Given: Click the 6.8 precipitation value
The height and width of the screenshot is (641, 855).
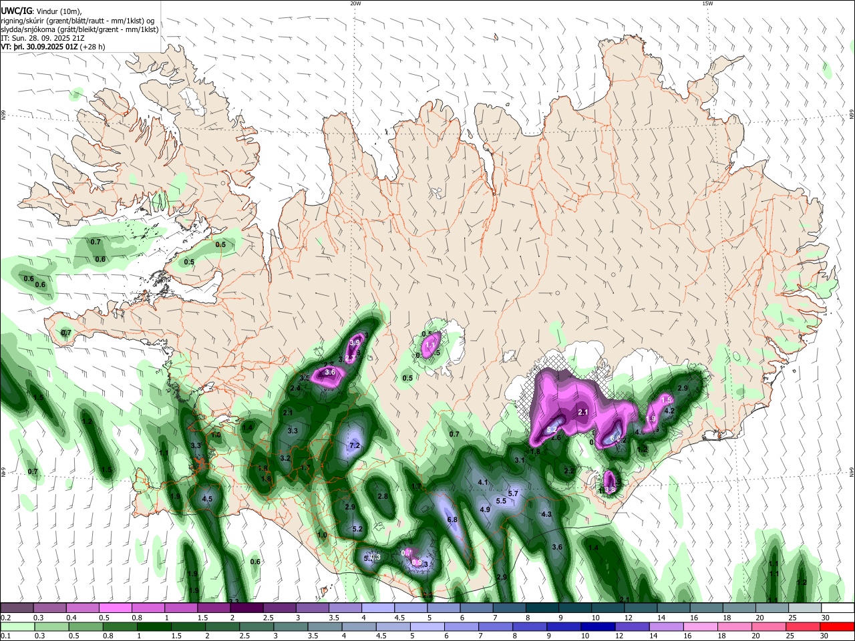Looking at the screenshot, I should click(x=452, y=519).
